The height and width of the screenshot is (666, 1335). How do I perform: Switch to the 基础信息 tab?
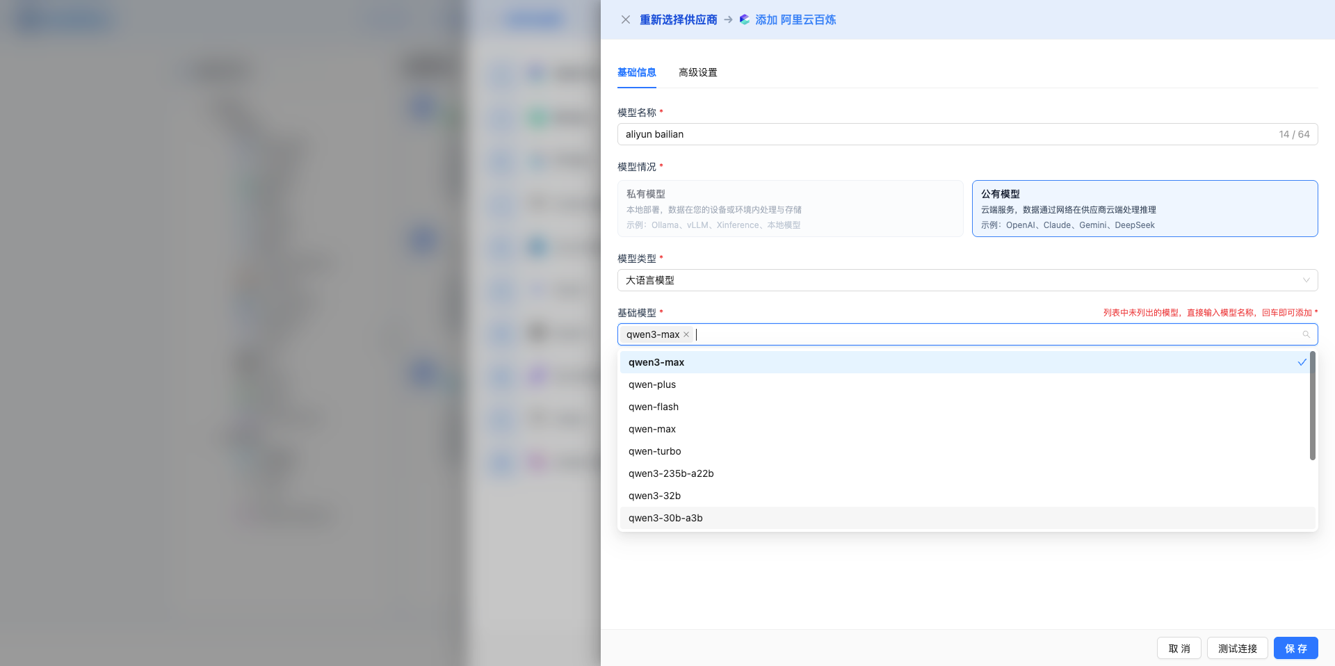coord(636,72)
